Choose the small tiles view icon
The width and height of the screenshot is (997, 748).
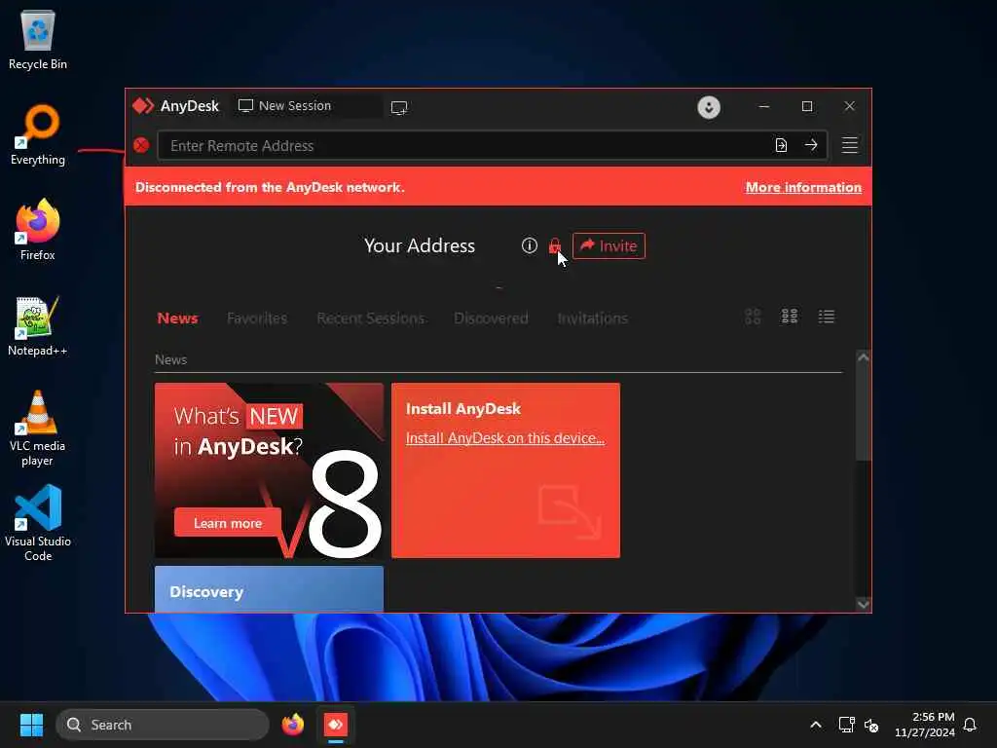[790, 317]
